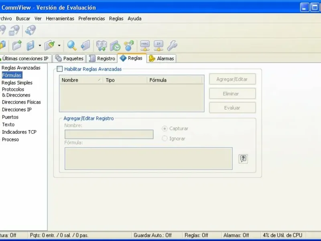The width and height of the screenshot is (321, 241).
Task: Click the Tipo column header
Action: 125,80
